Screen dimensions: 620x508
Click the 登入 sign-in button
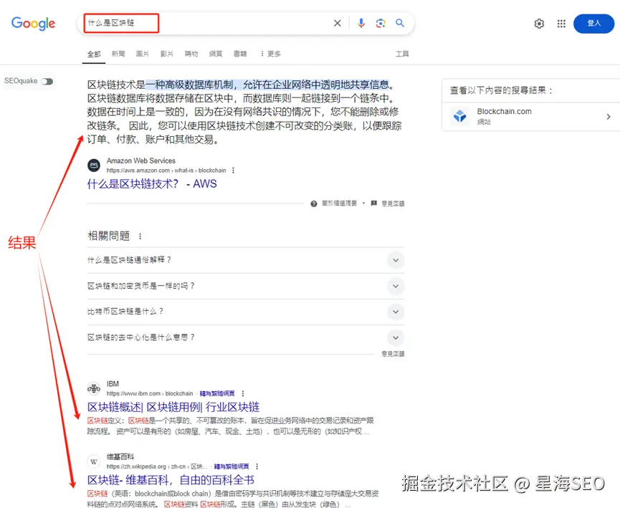click(x=593, y=24)
